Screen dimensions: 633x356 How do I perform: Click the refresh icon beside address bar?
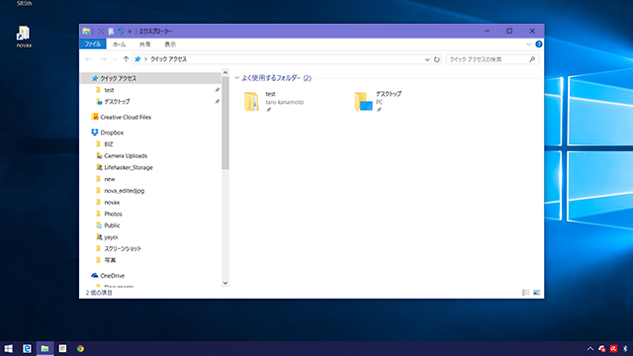[437, 59]
